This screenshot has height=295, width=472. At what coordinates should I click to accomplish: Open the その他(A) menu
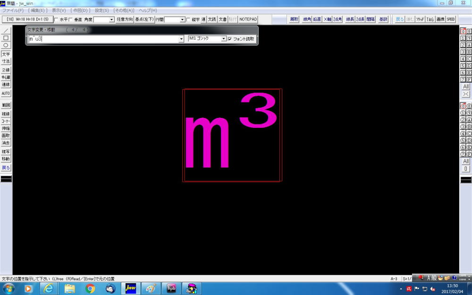click(124, 10)
